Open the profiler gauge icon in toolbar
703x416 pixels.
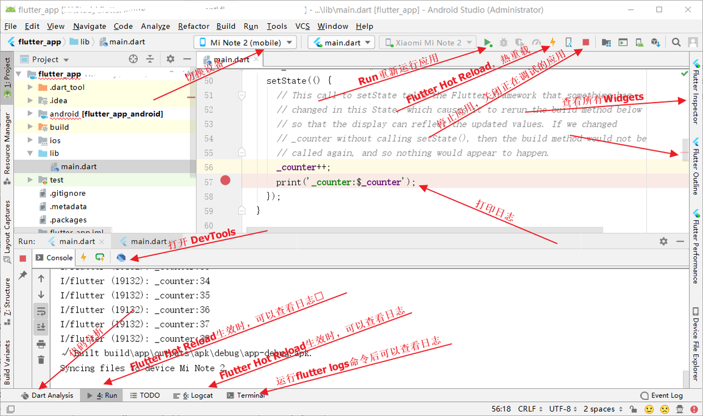[536, 42]
